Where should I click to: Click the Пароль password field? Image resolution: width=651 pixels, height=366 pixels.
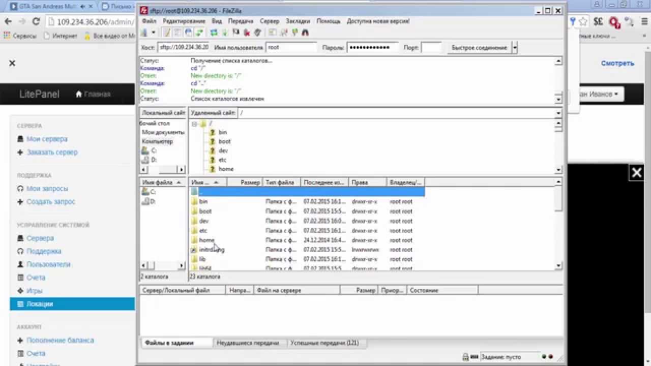(x=372, y=47)
